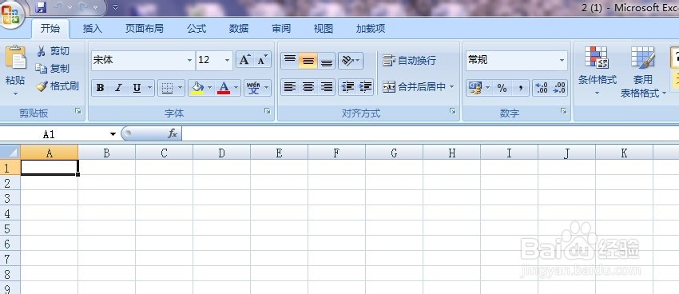The image size is (679, 294).
Task: Apply accounting currency format icon
Action: coord(475,88)
